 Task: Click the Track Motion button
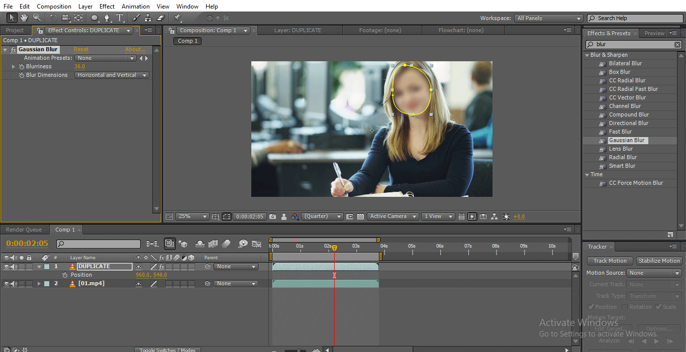(610, 261)
